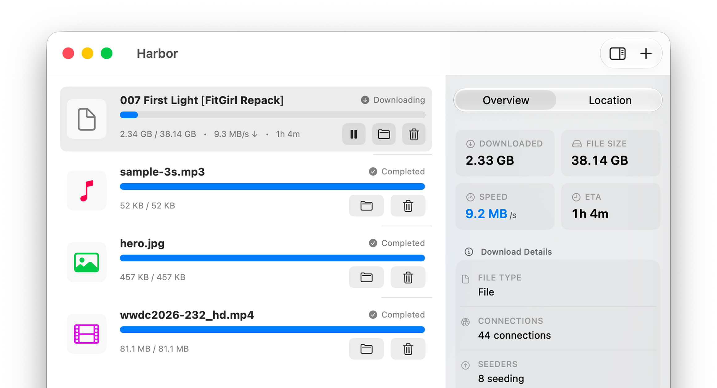
Task: Click Completed status of hero.jpg
Action: (x=397, y=243)
